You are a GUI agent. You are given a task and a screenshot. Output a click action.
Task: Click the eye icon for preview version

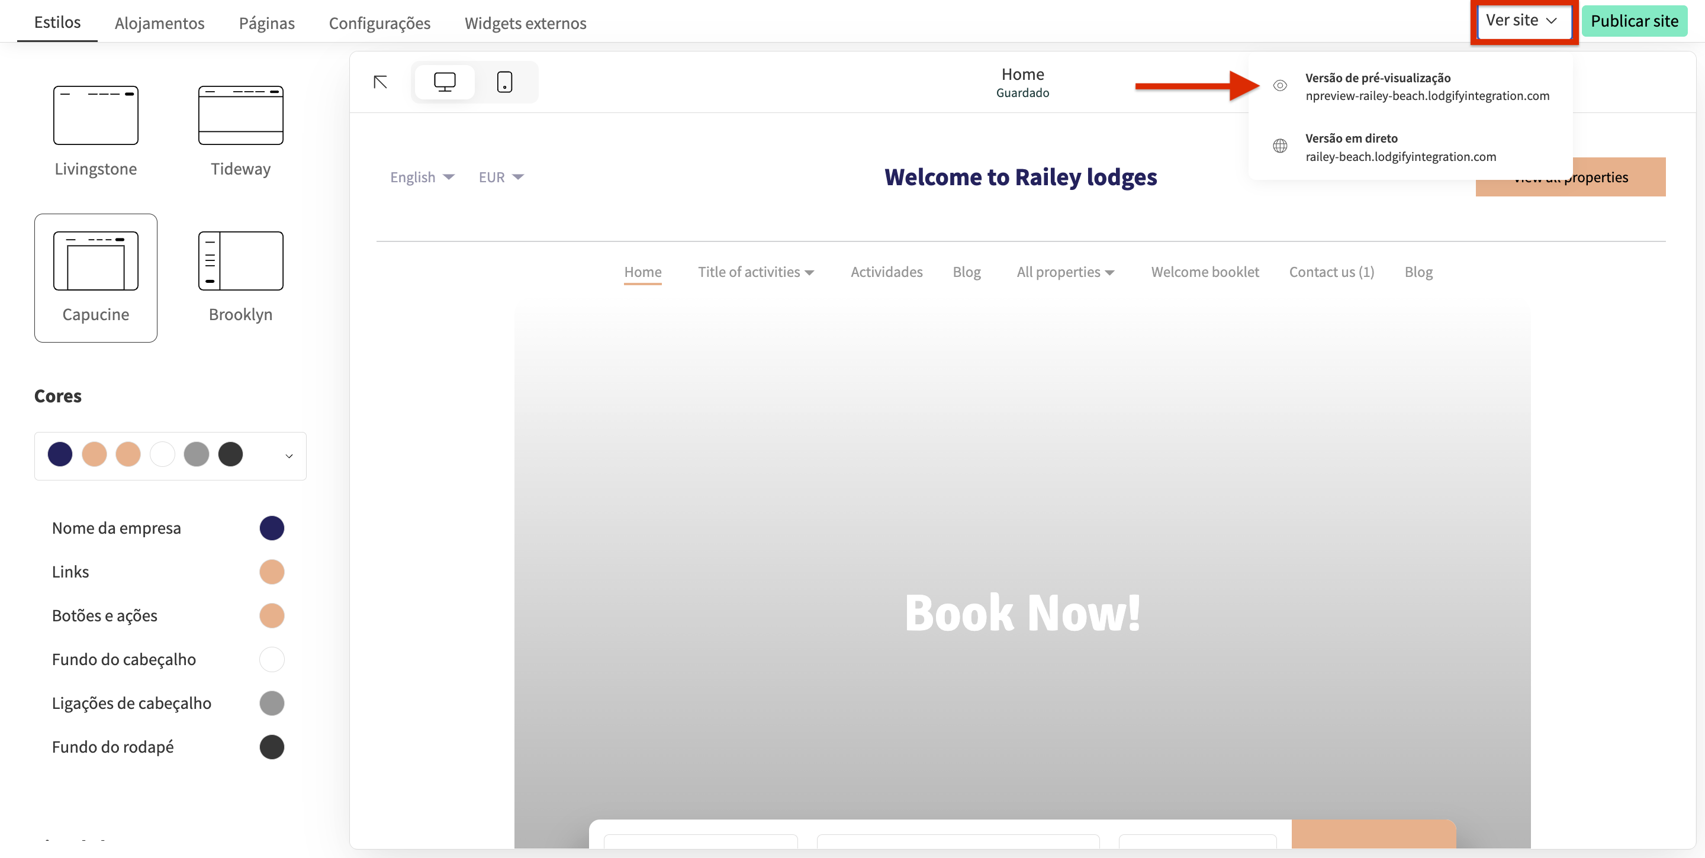[1280, 86]
